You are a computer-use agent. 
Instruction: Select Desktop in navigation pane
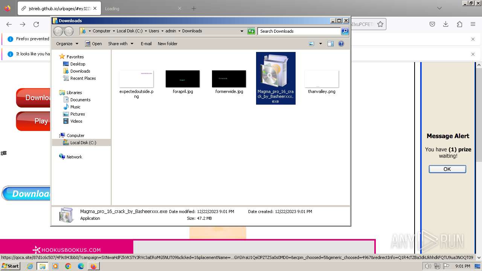pos(78,64)
